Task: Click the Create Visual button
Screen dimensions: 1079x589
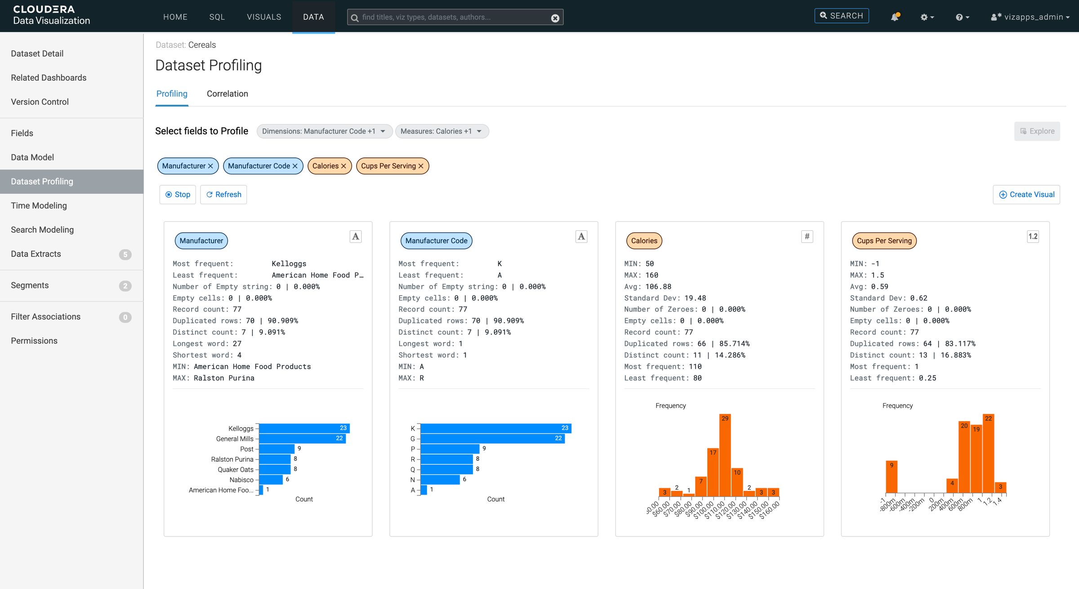Action: pos(1026,195)
